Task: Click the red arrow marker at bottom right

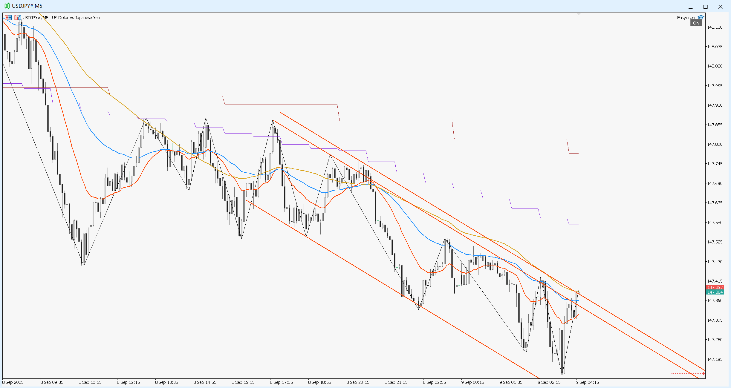Action: tap(704, 373)
